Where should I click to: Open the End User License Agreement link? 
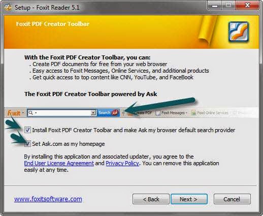[59, 163]
